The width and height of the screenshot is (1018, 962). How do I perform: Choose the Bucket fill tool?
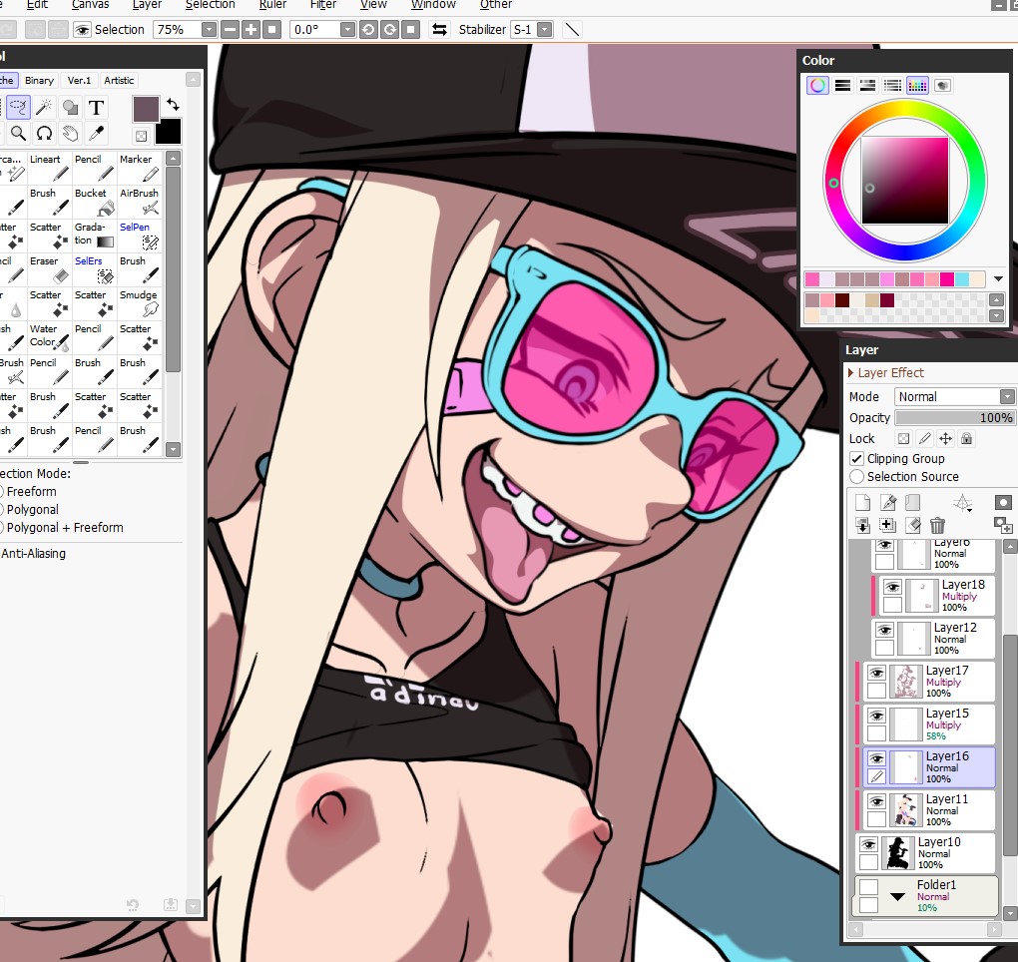94,202
